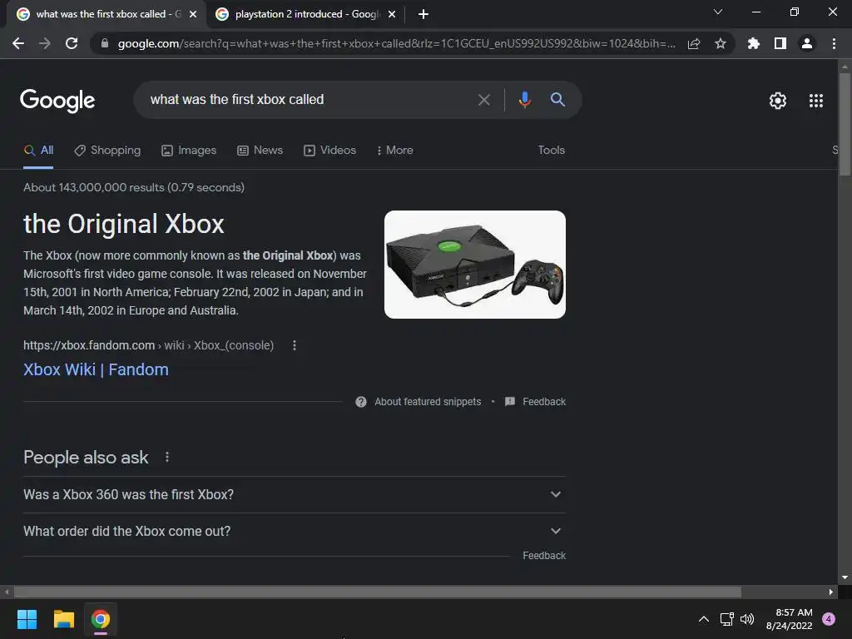Open search Tools options
This screenshot has width=852, height=639.
pos(551,151)
